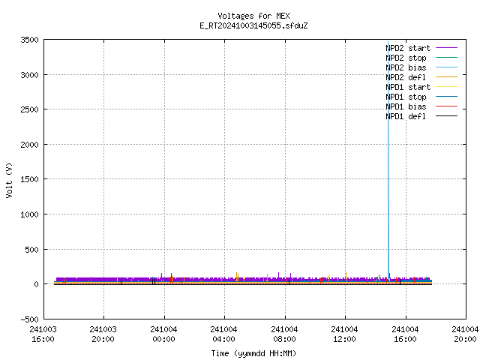480x360 pixels.
Task: Click the 241004 20:00 x-axis label
Action: 465,334
